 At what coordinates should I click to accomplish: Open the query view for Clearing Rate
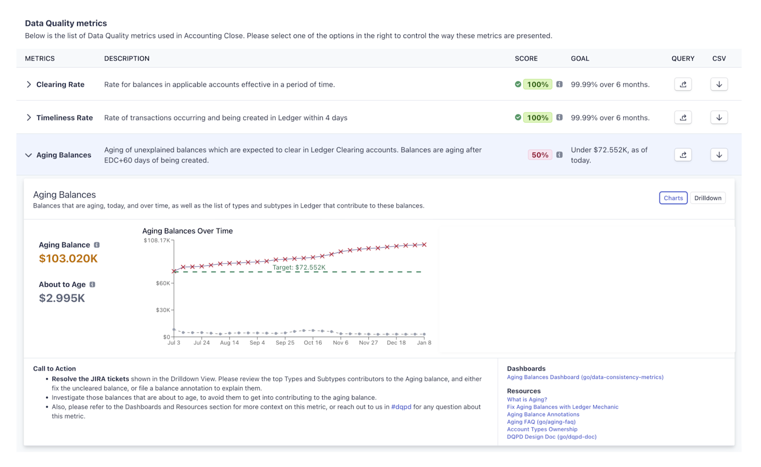(683, 84)
